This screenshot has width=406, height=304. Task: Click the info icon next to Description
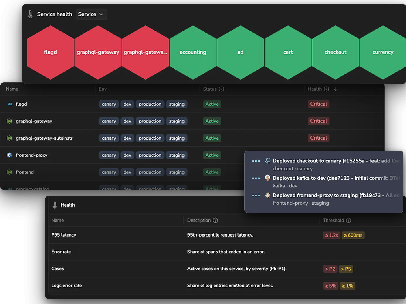(x=215, y=220)
